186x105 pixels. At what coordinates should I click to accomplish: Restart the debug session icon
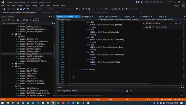pos(89,9)
